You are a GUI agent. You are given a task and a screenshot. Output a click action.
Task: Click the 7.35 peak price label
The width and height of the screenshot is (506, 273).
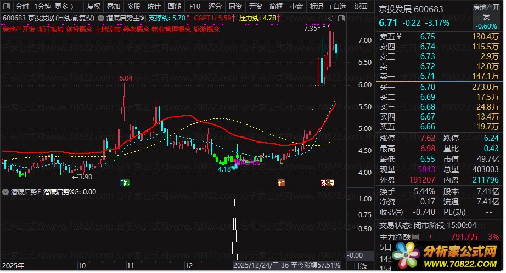point(311,29)
